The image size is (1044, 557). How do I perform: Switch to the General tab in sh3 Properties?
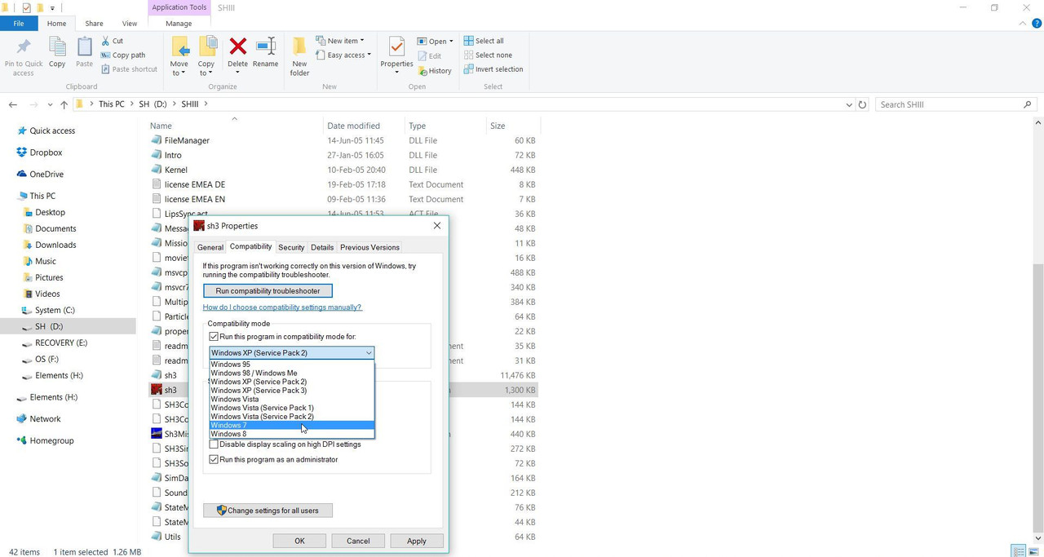click(210, 247)
